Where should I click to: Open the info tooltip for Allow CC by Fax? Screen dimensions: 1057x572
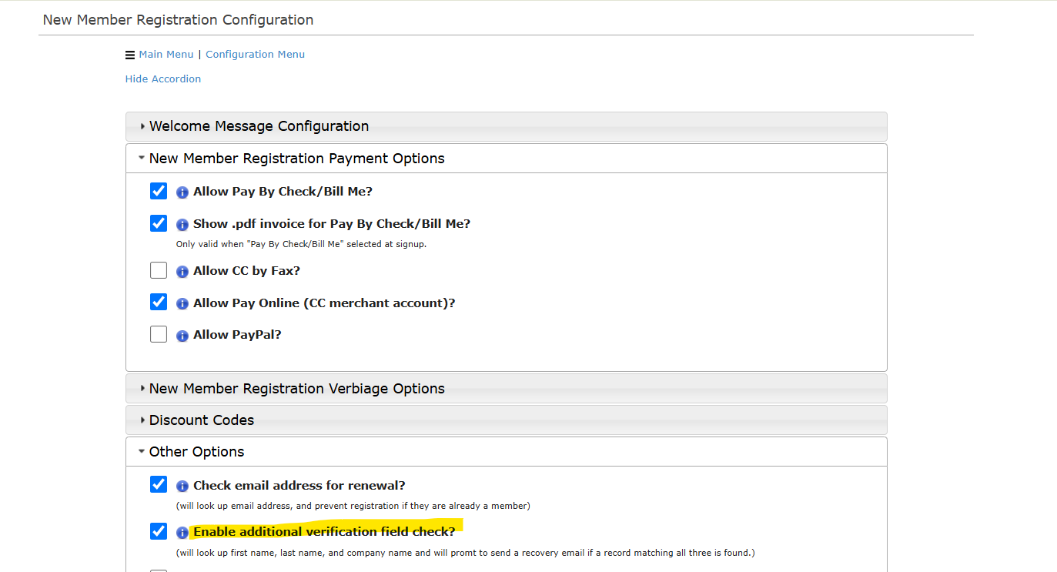coord(182,270)
